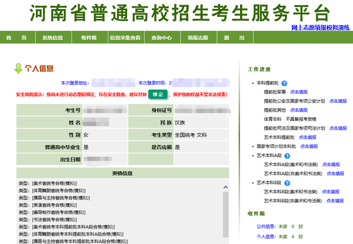Click the help icon beside 艺术本科A段
The image size is (353, 244).
(x=287, y=155)
